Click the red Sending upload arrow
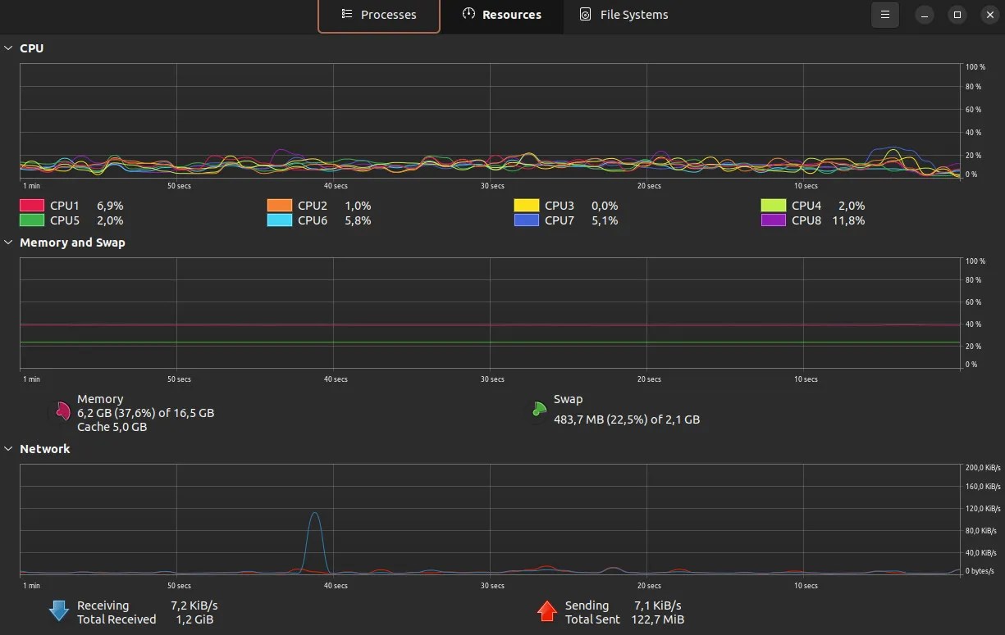1005x635 pixels. pyautogui.click(x=547, y=610)
